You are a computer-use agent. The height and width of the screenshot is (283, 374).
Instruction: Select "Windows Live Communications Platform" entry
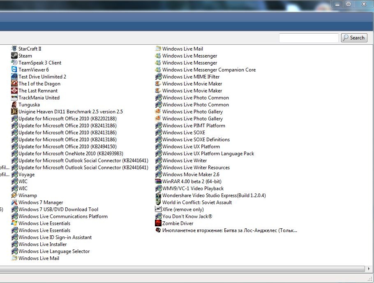(x=63, y=216)
